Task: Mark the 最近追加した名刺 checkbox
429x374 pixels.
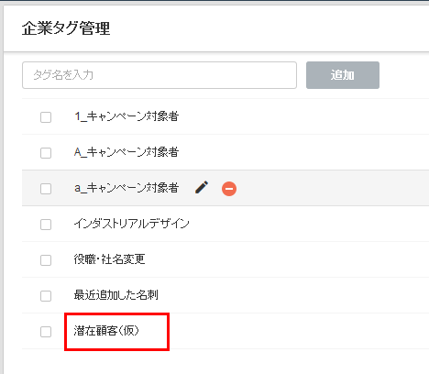Action: 46,296
